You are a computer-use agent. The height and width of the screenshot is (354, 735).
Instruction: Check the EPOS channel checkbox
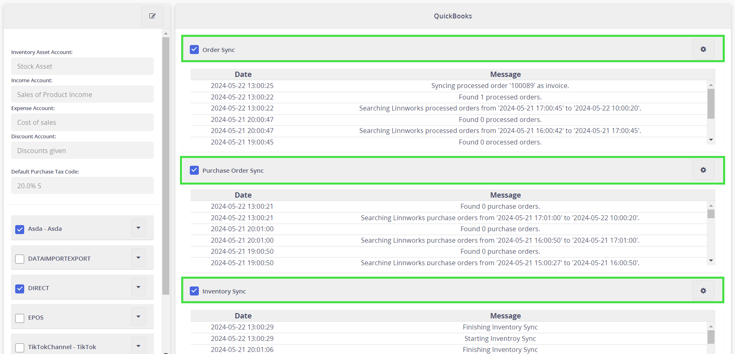tap(20, 318)
